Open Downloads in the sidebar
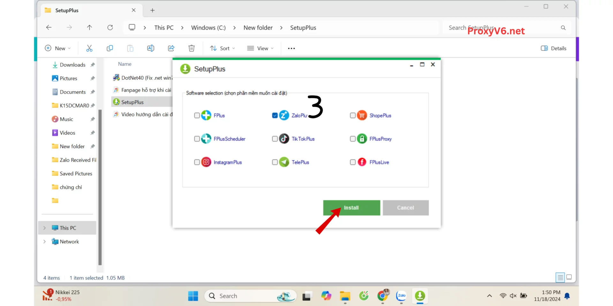The width and height of the screenshot is (613, 306). point(73,65)
